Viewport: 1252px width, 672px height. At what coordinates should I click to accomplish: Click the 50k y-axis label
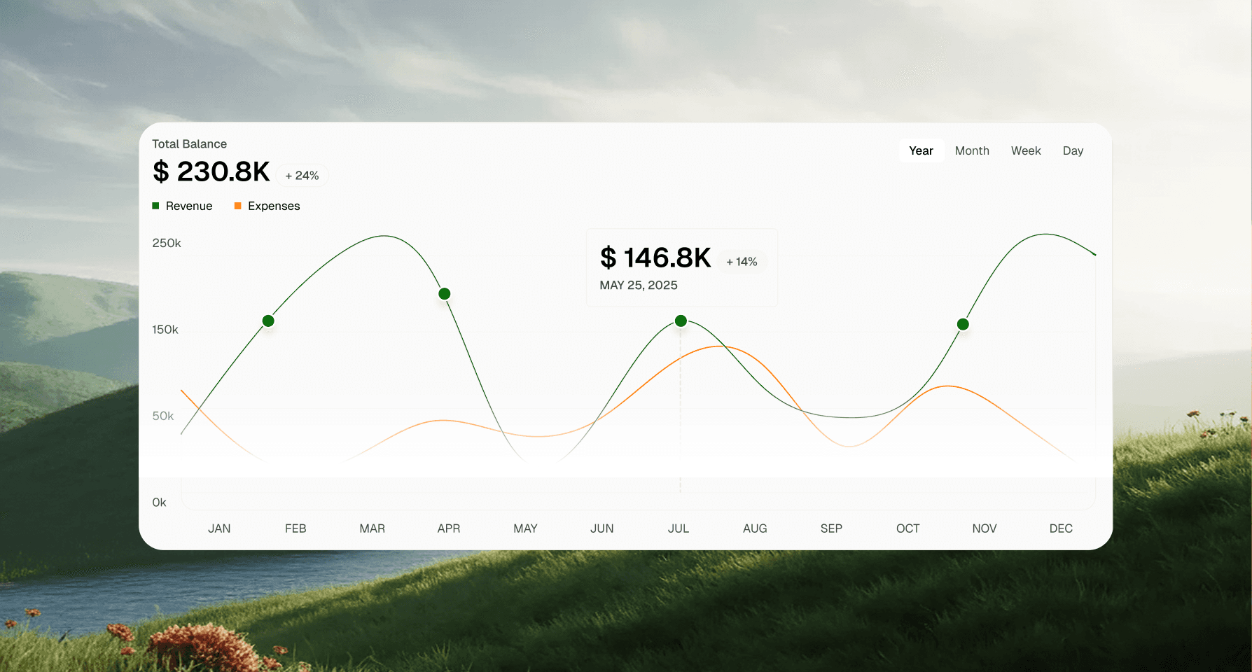(x=163, y=416)
